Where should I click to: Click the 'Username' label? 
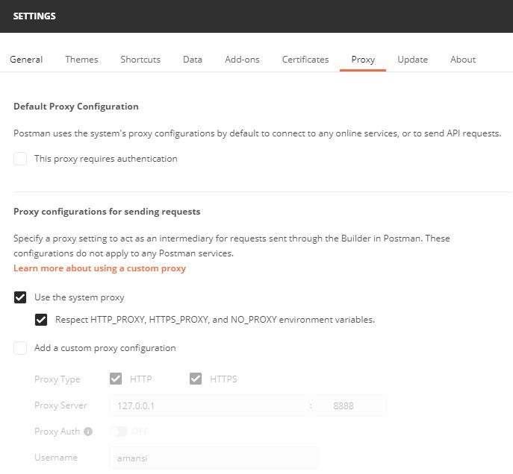pos(56,458)
